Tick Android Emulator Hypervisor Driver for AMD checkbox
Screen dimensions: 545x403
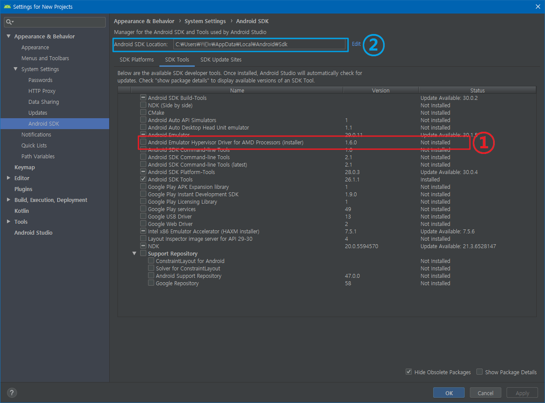tap(143, 142)
